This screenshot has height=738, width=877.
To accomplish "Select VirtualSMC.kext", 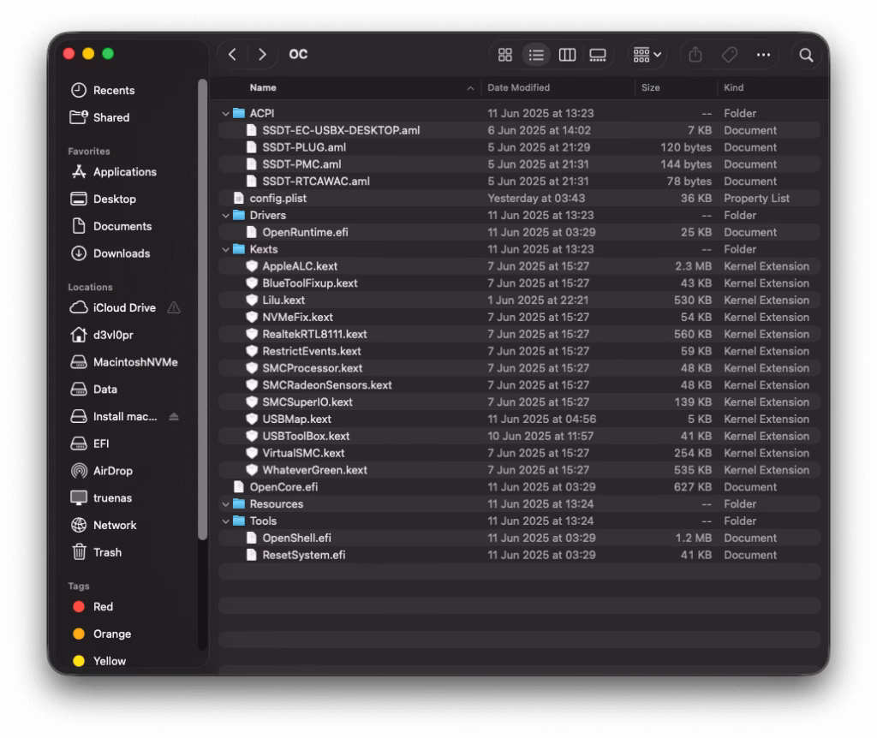I will (520, 454).
